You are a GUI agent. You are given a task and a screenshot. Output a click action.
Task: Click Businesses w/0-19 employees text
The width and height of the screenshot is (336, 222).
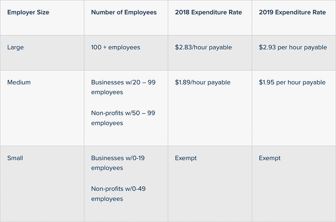click(x=118, y=163)
